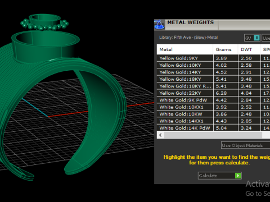
Task: Click the Use Object Materials button
Action: 246,145
